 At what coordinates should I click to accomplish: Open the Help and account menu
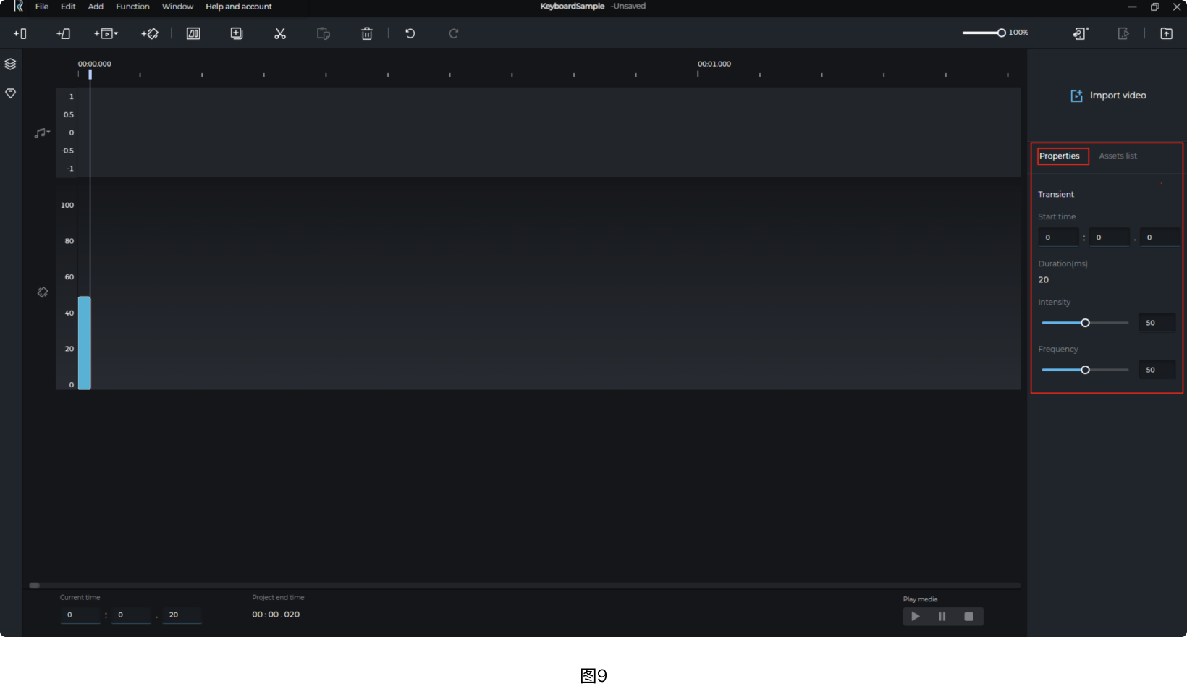click(238, 7)
